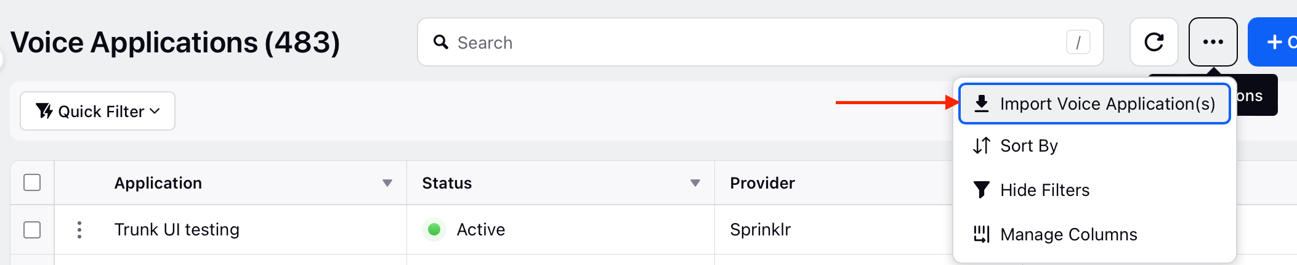Expand the Quick Filter dropdown

point(97,111)
